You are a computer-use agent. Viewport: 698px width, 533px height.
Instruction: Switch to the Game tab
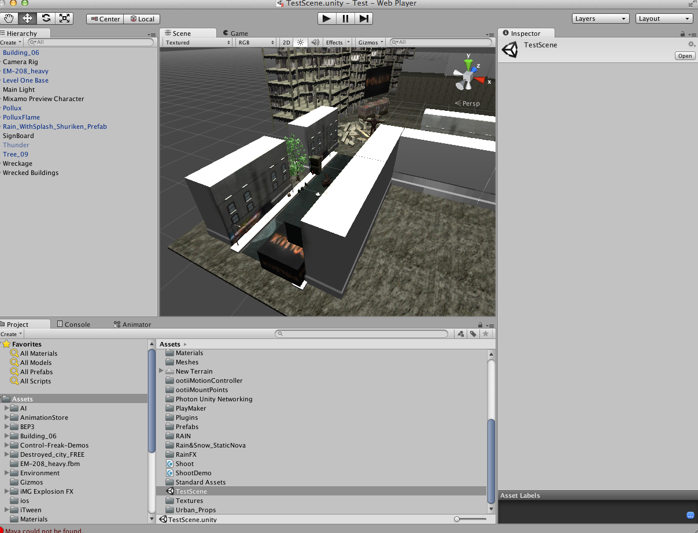click(239, 33)
